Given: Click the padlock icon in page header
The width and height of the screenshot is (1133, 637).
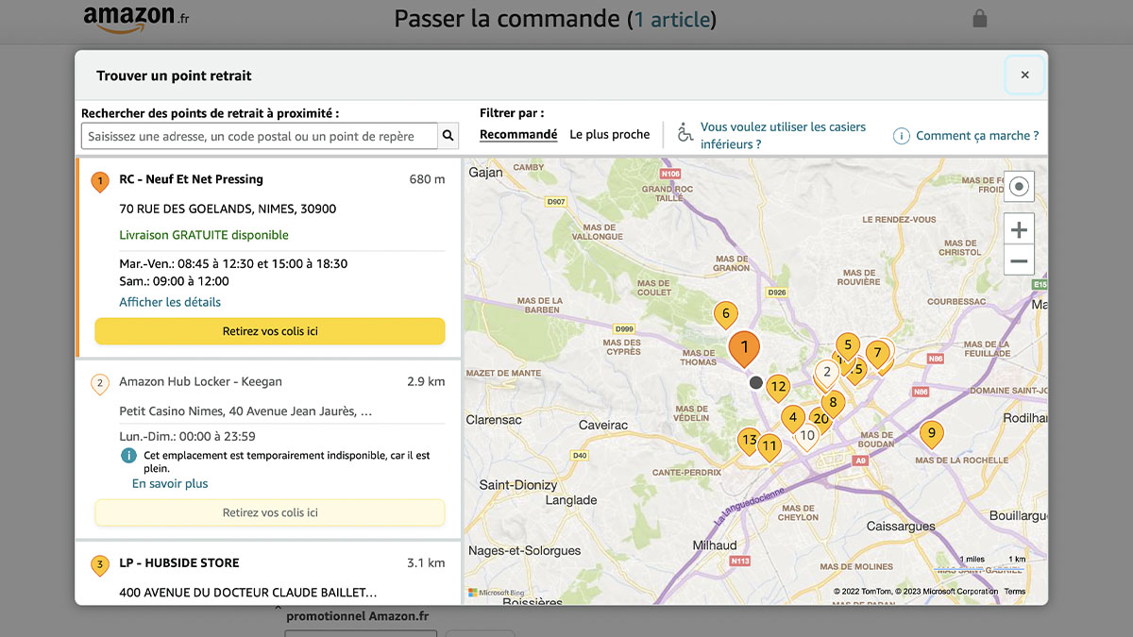Looking at the screenshot, I should coord(980,18).
